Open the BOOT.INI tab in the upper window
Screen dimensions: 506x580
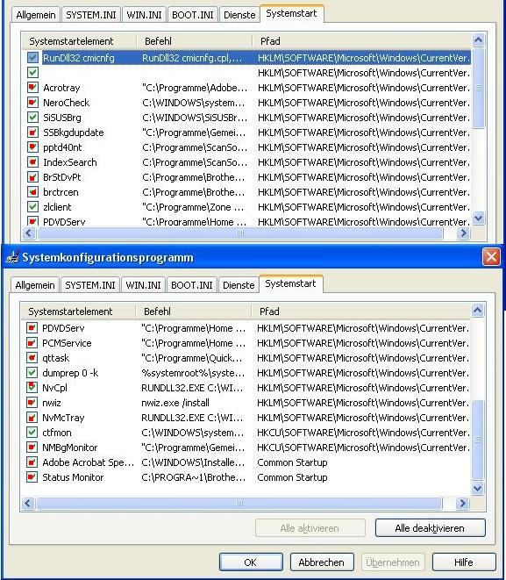tap(193, 15)
